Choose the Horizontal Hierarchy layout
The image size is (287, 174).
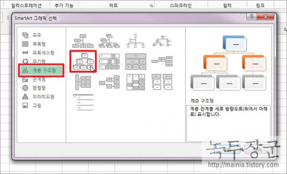pos(109,82)
